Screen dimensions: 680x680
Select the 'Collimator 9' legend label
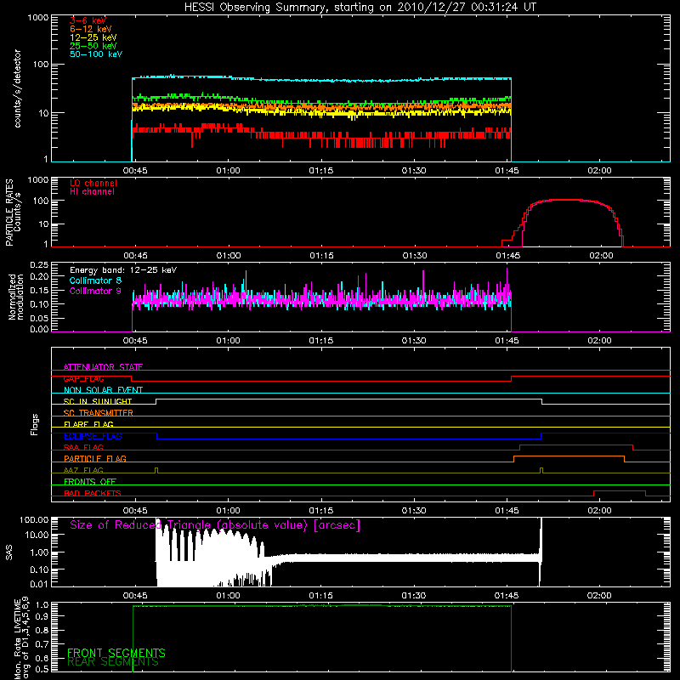point(95,291)
